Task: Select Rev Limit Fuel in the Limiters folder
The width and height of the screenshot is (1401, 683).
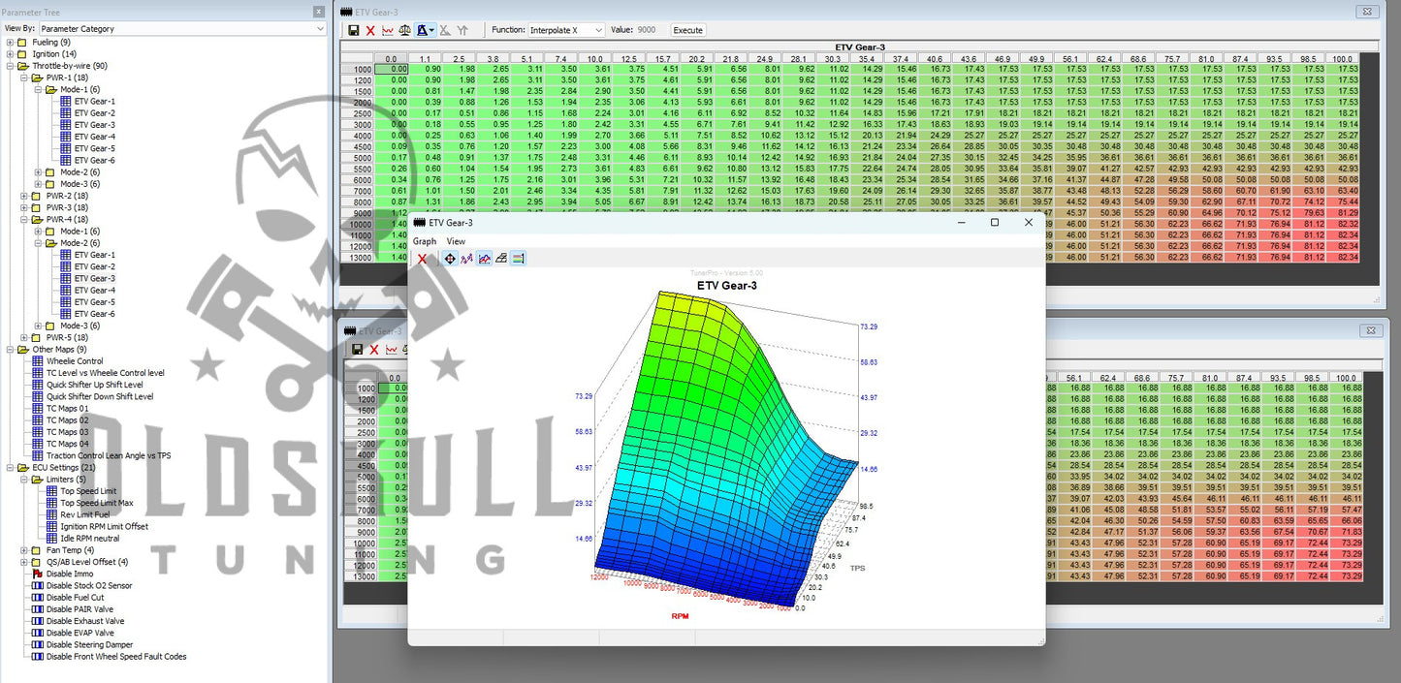Action: [86, 514]
